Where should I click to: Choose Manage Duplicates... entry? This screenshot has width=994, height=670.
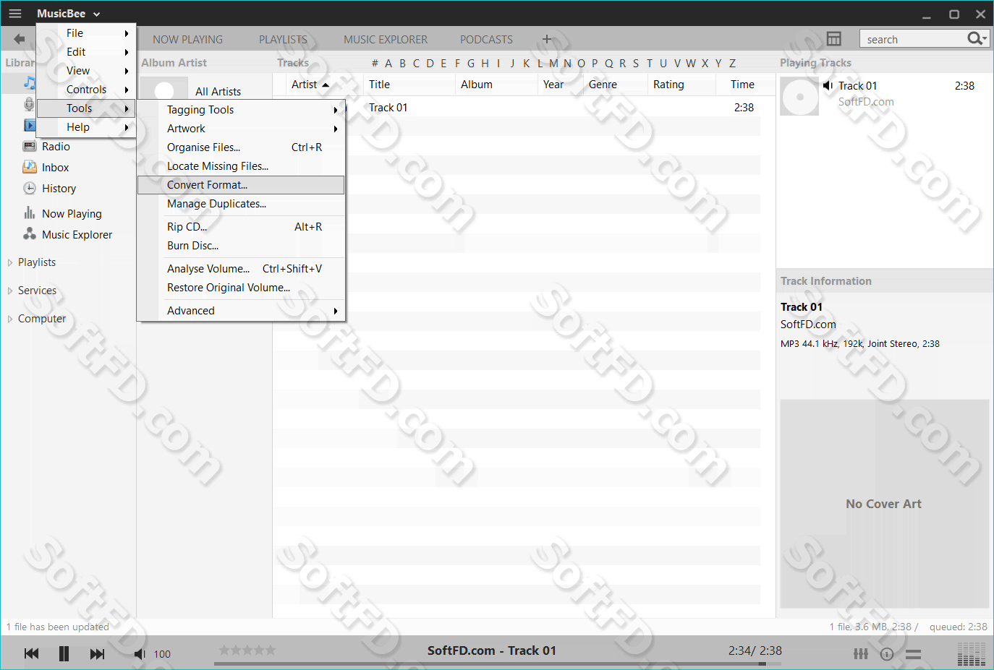241,204
